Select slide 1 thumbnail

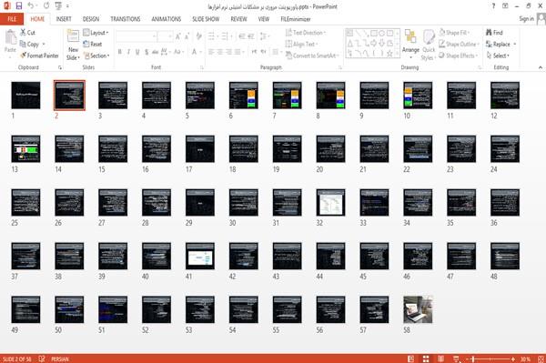(25, 96)
